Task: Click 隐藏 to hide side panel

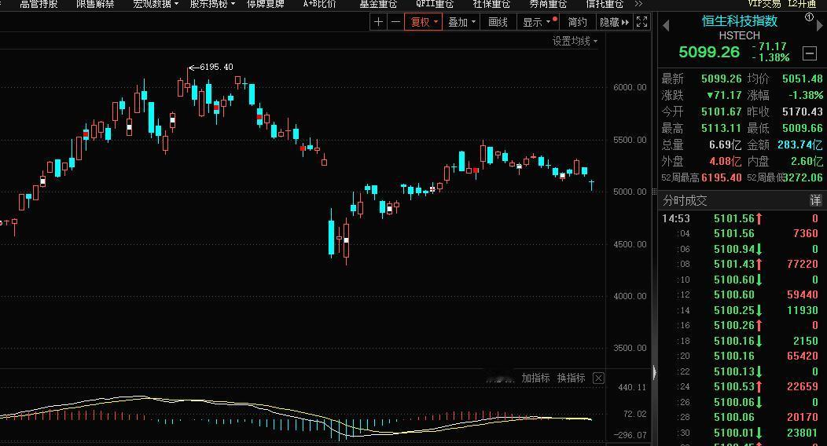Action: [615, 22]
